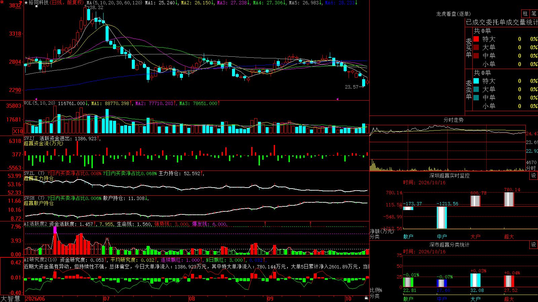The image size is (538, 302).
Task: Jump to month 10 on time axis
Action: [348, 299]
